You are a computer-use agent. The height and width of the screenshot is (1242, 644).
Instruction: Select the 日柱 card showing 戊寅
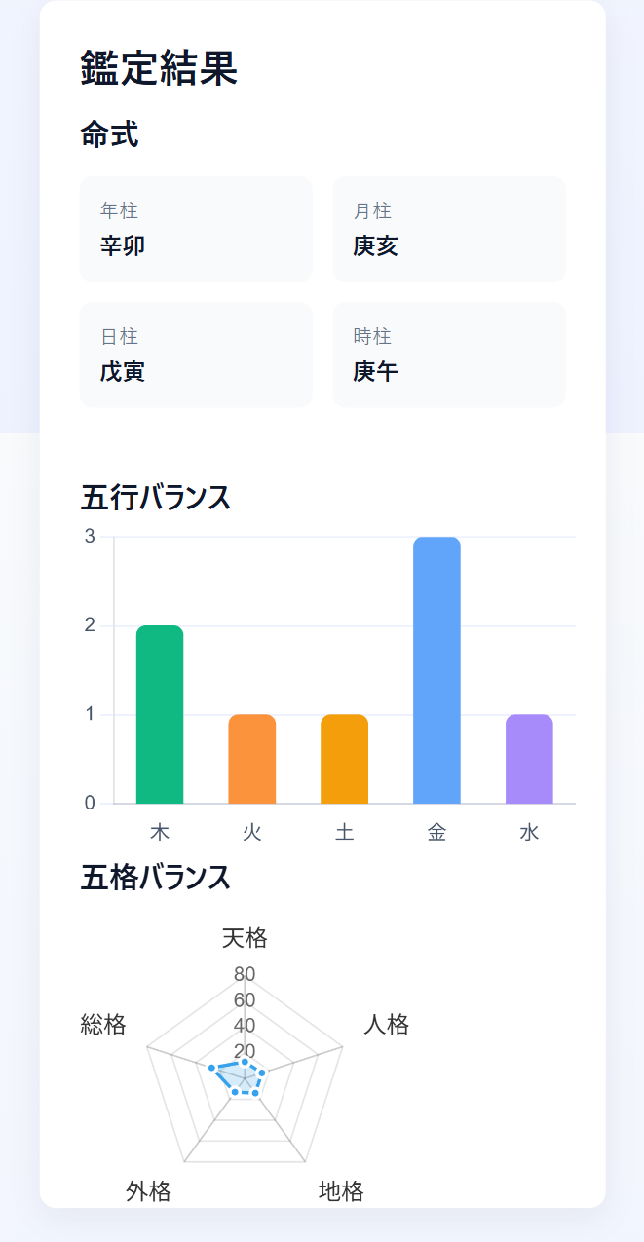[x=196, y=355]
